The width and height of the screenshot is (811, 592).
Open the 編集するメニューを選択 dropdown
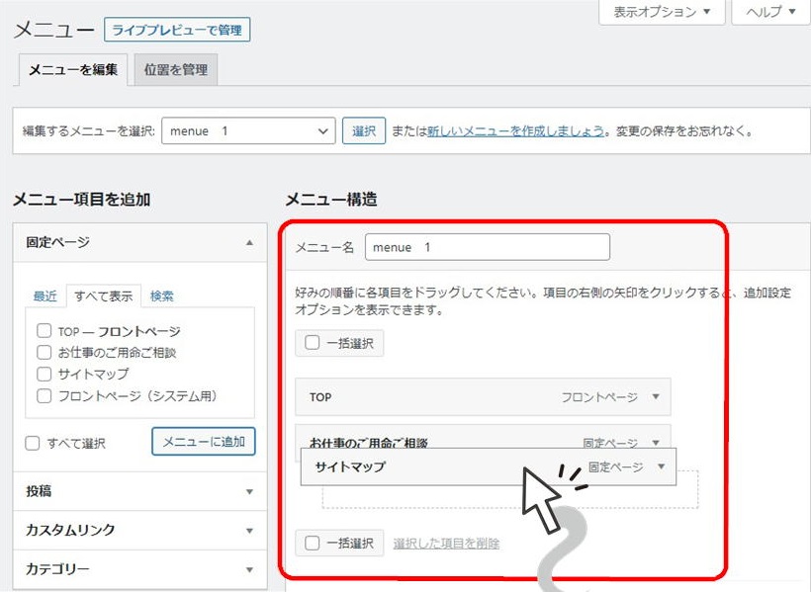pos(248,131)
